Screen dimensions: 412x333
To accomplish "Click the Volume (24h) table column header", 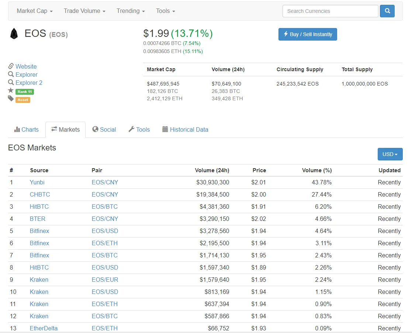I will coord(212,170).
